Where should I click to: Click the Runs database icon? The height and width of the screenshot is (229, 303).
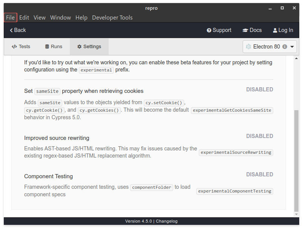47,47
